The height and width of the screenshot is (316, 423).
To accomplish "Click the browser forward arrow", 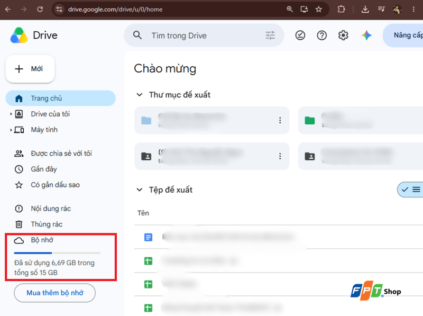I will coord(24,10).
